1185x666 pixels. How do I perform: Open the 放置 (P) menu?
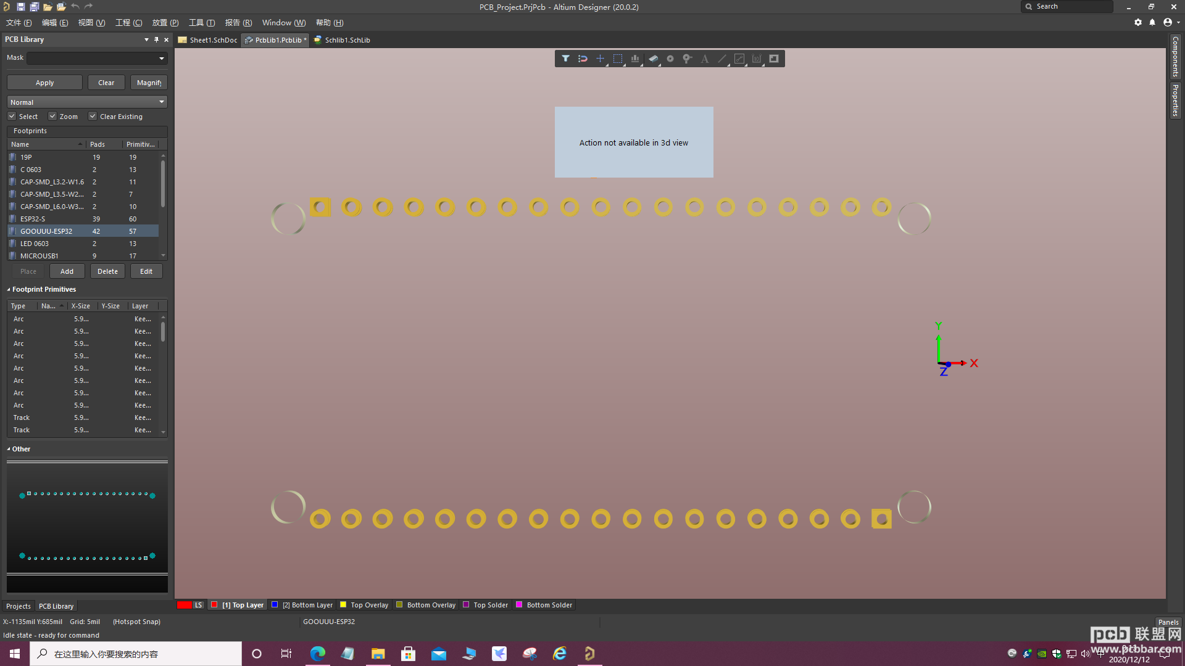pos(165,22)
